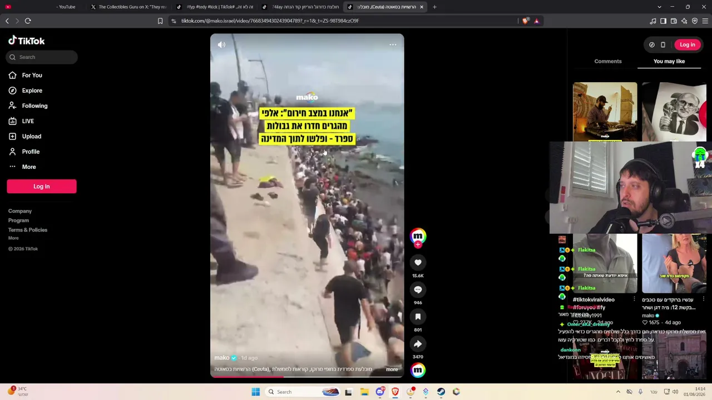Open the Following feed
This screenshot has height=400, width=712.
pos(34,106)
